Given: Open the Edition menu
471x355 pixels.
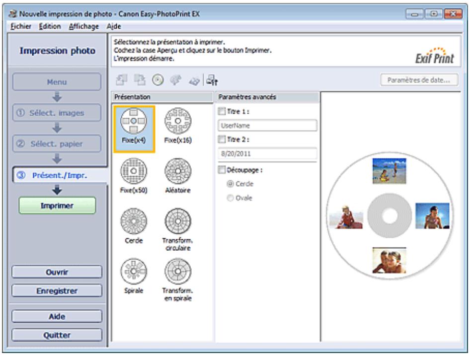Looking at the screenshot, I should [50, 26].
